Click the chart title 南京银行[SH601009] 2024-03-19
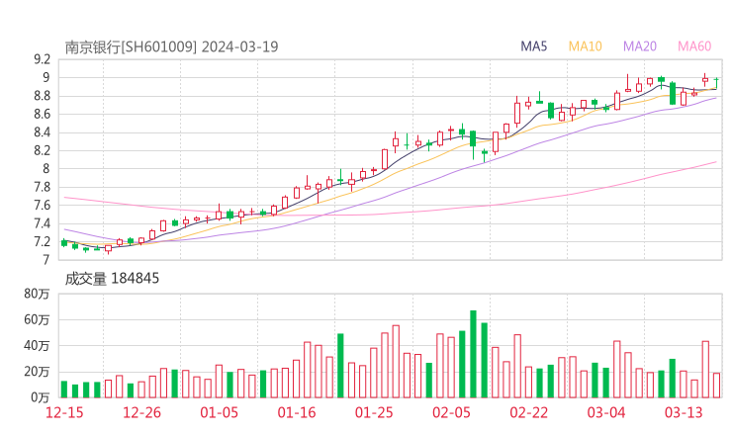The height and width of the screenshot is (435, 732). tap(171, 46)
